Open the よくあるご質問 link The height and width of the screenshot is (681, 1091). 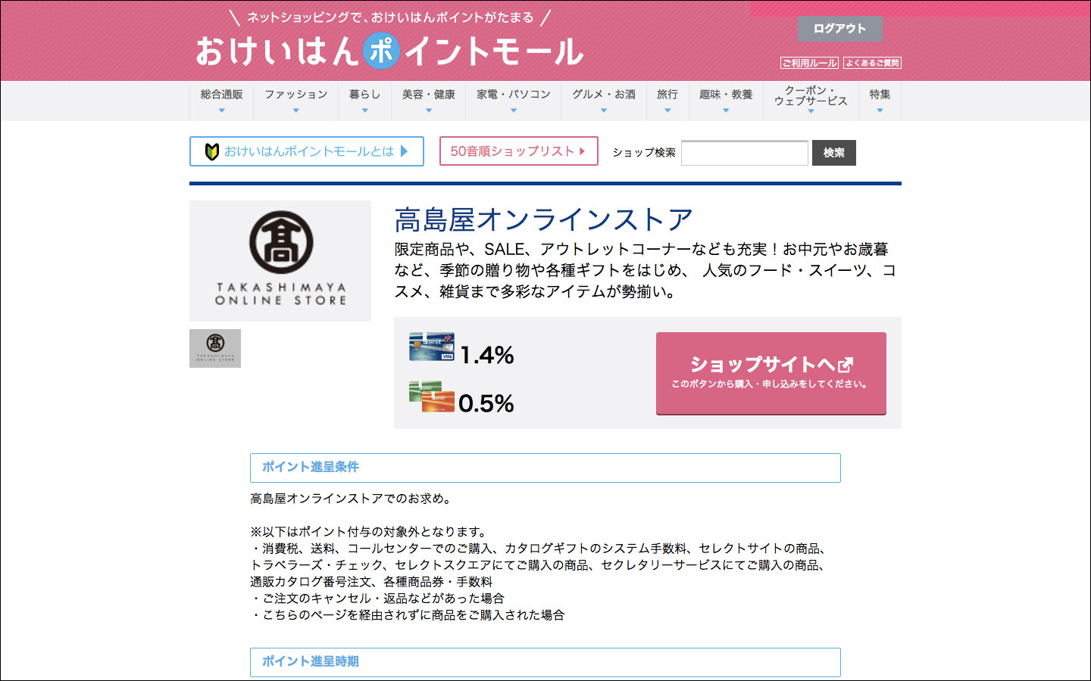point(872,63)
